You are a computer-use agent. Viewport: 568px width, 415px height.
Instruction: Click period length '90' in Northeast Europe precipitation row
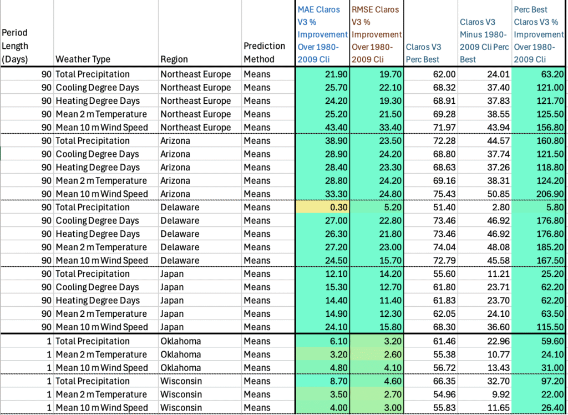click(x=47, y=74)
